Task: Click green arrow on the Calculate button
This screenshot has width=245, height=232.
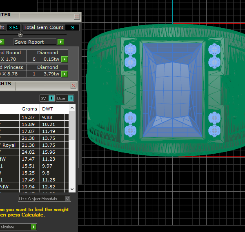Action: tap(34, 227)
